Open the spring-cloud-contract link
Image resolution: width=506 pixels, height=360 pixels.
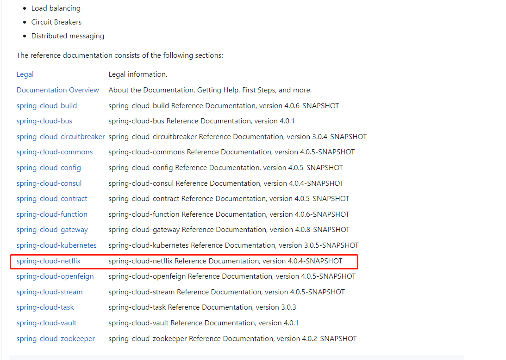coord(52,199)
